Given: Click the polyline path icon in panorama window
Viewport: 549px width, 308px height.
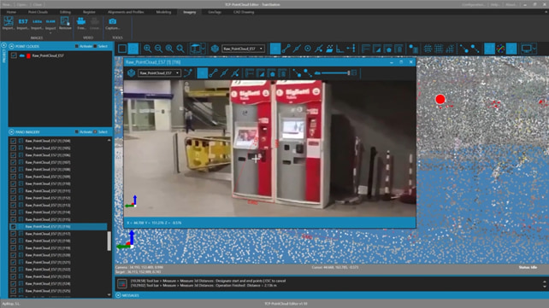Looking at the screenshot, I should (x=188, y=73).
